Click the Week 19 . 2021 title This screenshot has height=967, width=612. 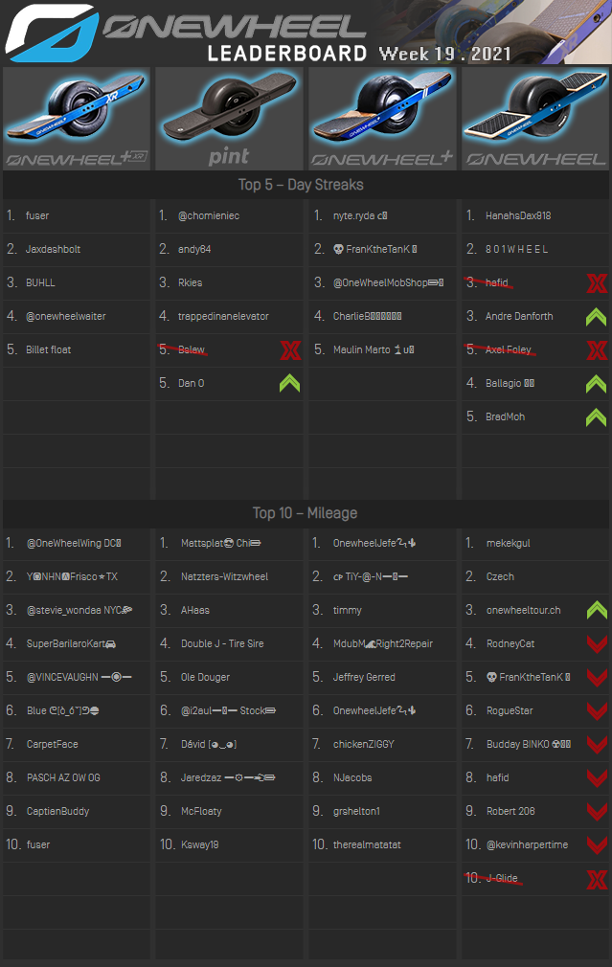point(444,54)
